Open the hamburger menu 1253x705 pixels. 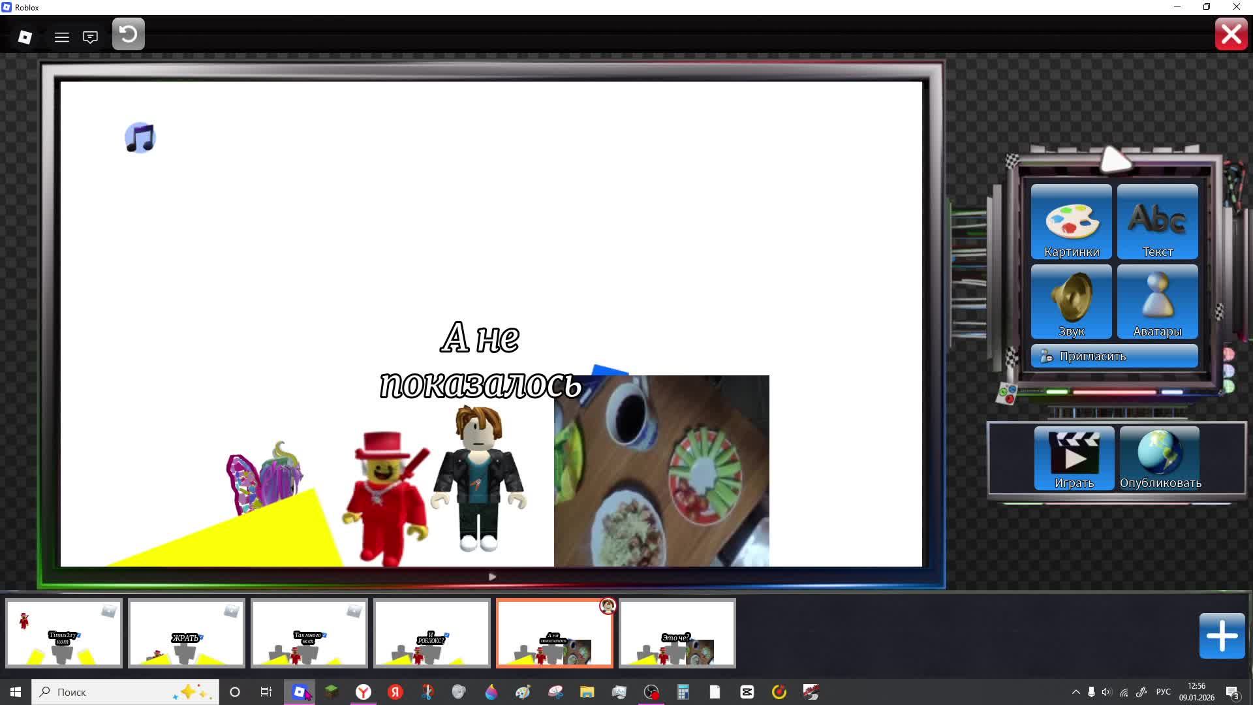(x=62, y=37)
